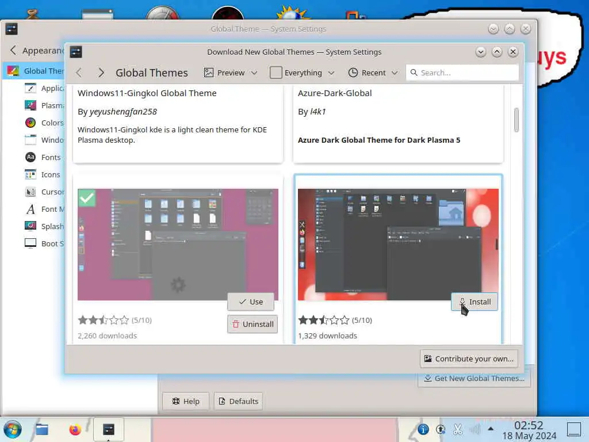Screen dimensions: 589x442
Task: Click the installed checkmark badge on pink theme
Action: pos(87,198)
